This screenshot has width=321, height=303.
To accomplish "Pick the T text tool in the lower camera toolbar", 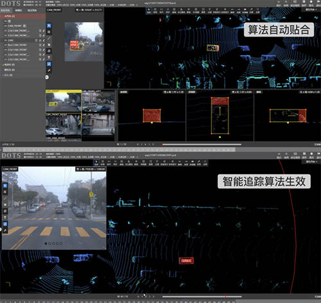I will pyautogui.click(x=5, y=218).
